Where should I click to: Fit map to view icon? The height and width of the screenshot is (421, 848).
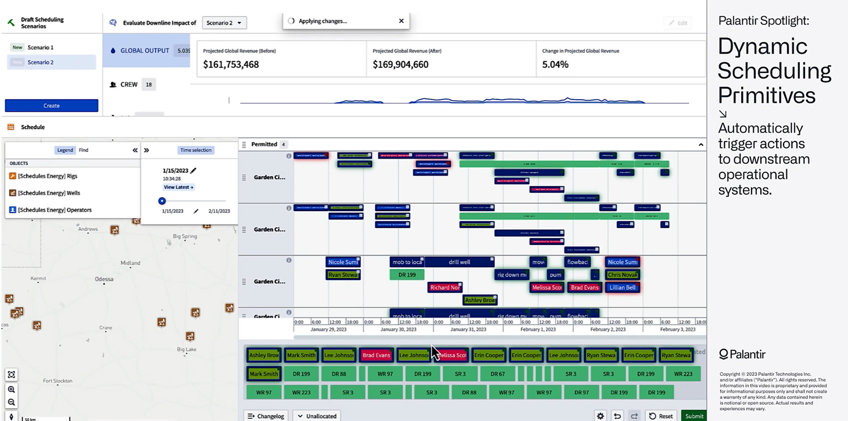[x=11, y=375]
